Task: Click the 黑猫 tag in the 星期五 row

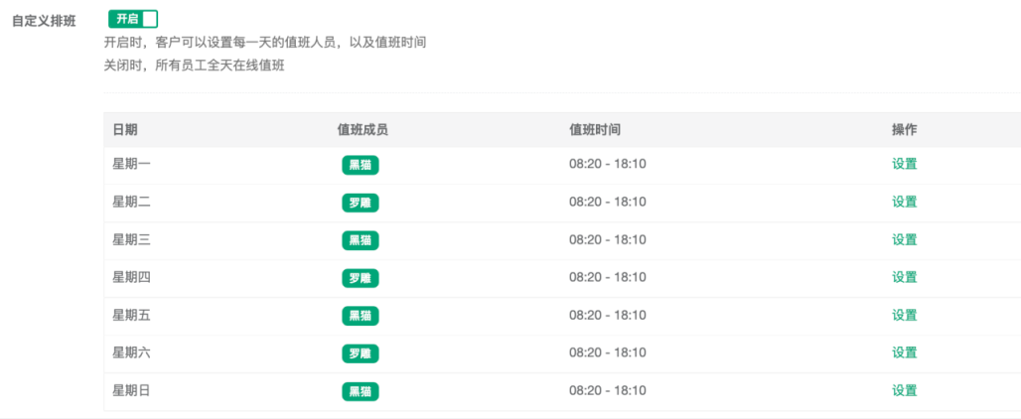Action: click(360, 316)
